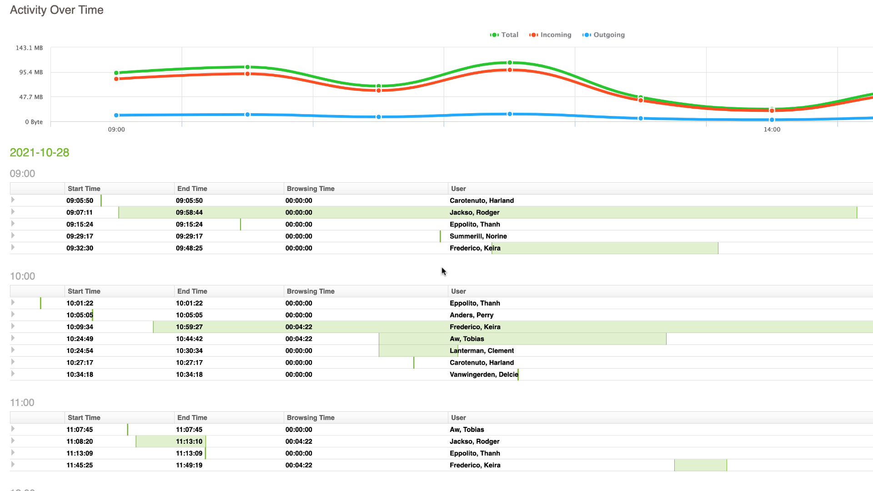Expand the Eppolito, Thanh 11:13:09 row
This screenshot has height=491, width=873.
[13, 453]
